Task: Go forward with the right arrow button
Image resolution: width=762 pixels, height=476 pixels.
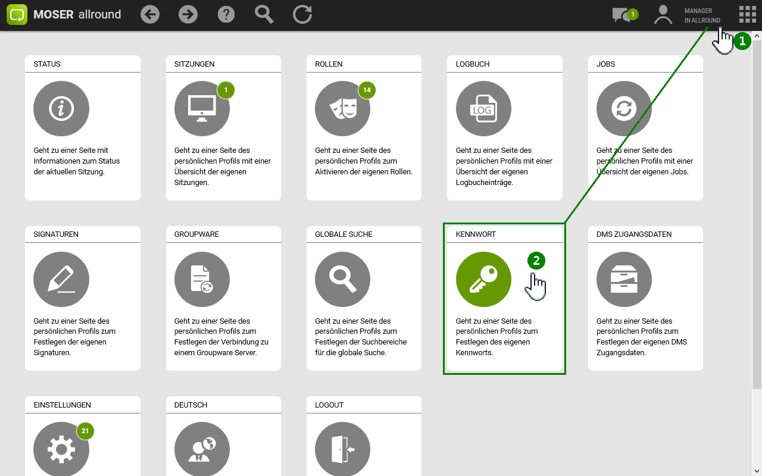Action: point(188,15)
